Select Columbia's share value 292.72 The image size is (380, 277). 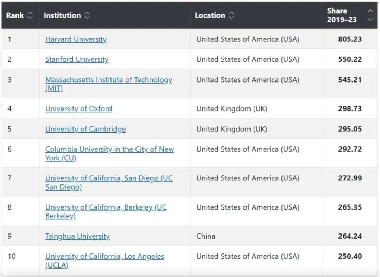click(350, 149)
